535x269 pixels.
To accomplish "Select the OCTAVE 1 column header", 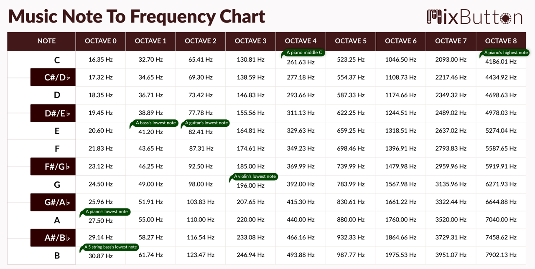I will tap(150, 41).
